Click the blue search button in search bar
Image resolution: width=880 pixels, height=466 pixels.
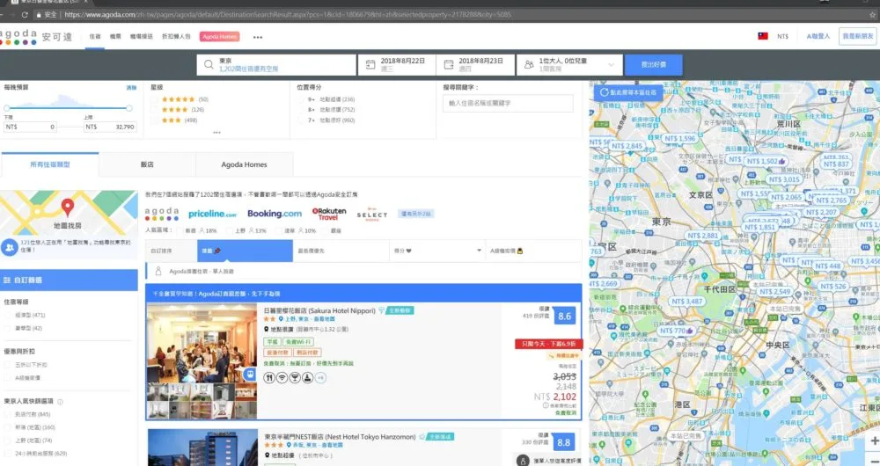point(654,64)
